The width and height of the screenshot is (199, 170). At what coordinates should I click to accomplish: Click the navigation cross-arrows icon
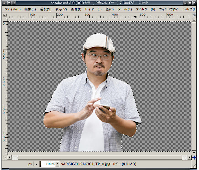pos(194,157)
